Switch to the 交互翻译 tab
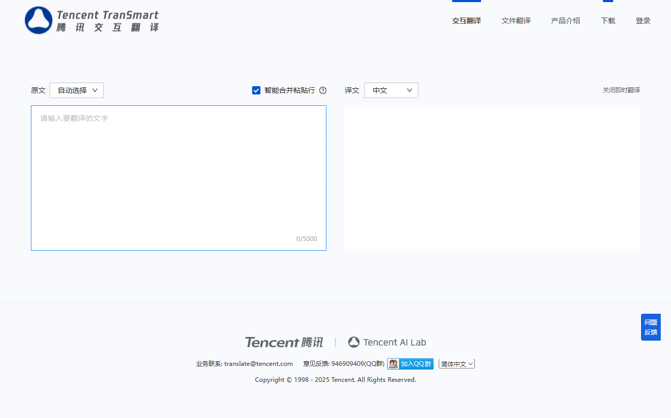The width and height of the screenshot is (671, 418). [467, 21]
